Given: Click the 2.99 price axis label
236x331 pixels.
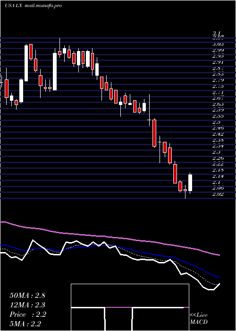Looking at the screenshot, I should tap(218, 50).
